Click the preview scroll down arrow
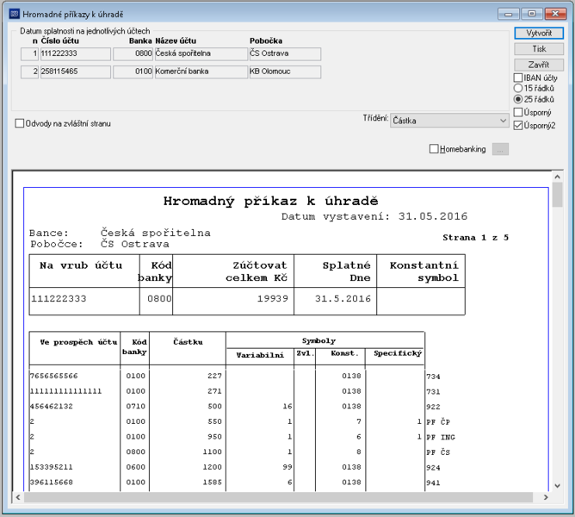Viewport: 575px width, 517px height. [557, 486]
